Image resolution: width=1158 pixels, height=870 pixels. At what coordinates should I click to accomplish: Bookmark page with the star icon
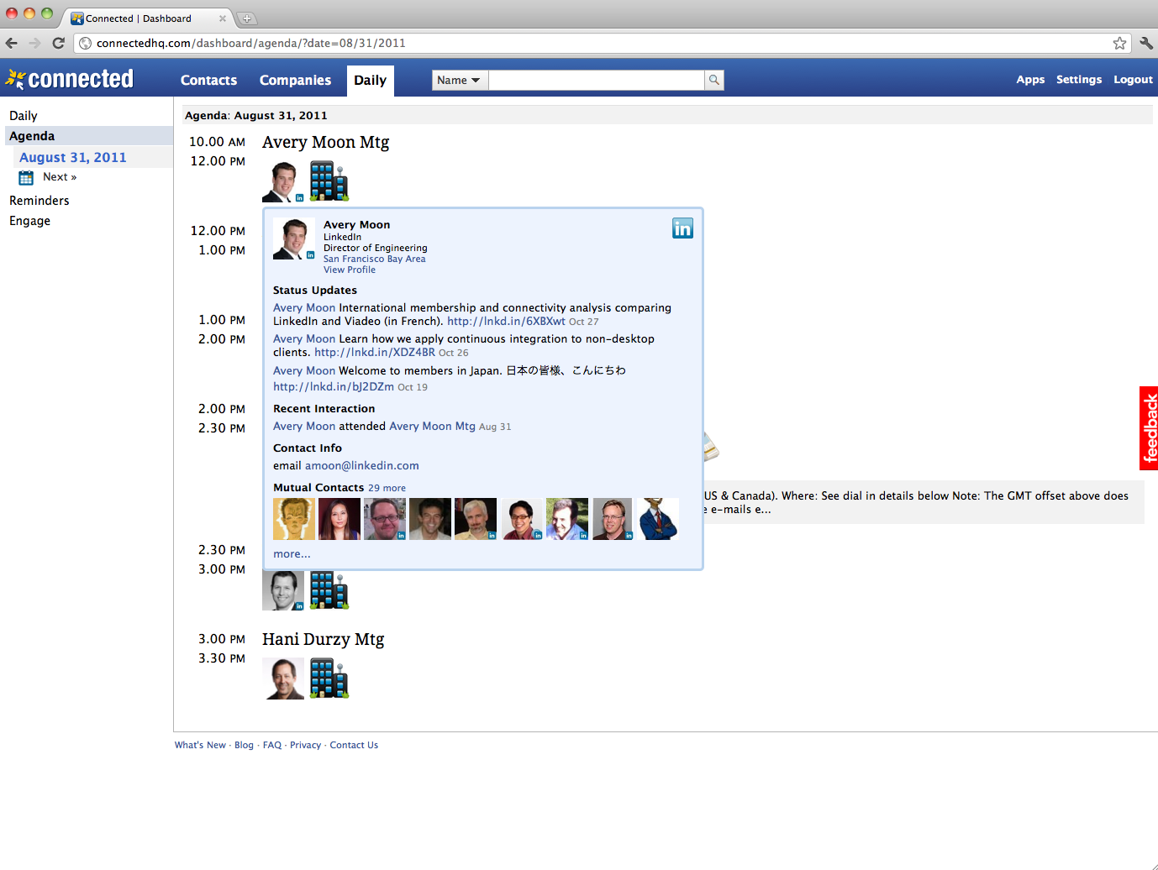pyautogui.click(x=1119, y=43)
